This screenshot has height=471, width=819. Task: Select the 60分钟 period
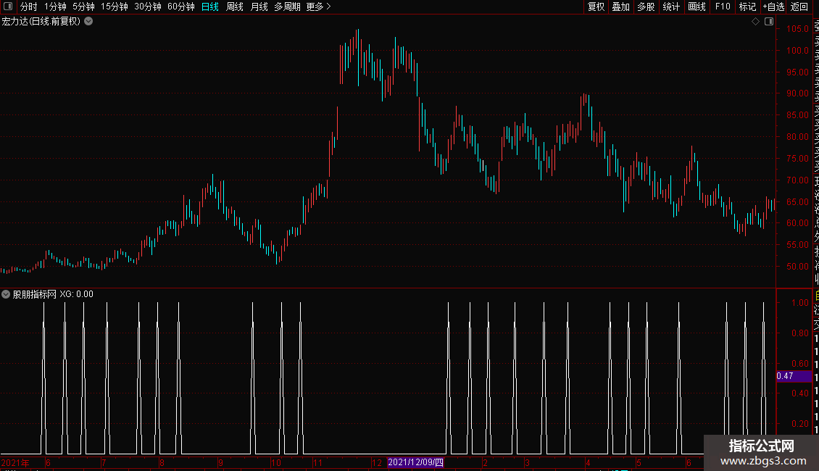click(181, 7)
